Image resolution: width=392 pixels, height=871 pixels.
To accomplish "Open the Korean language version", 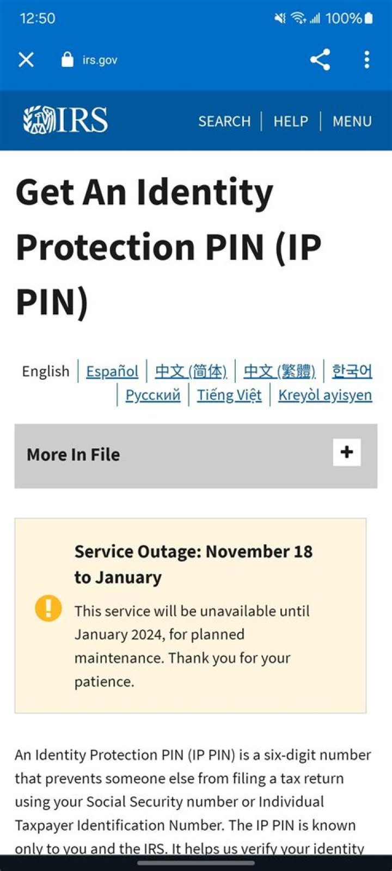I will pyautogui.click(x=351, y=371).
